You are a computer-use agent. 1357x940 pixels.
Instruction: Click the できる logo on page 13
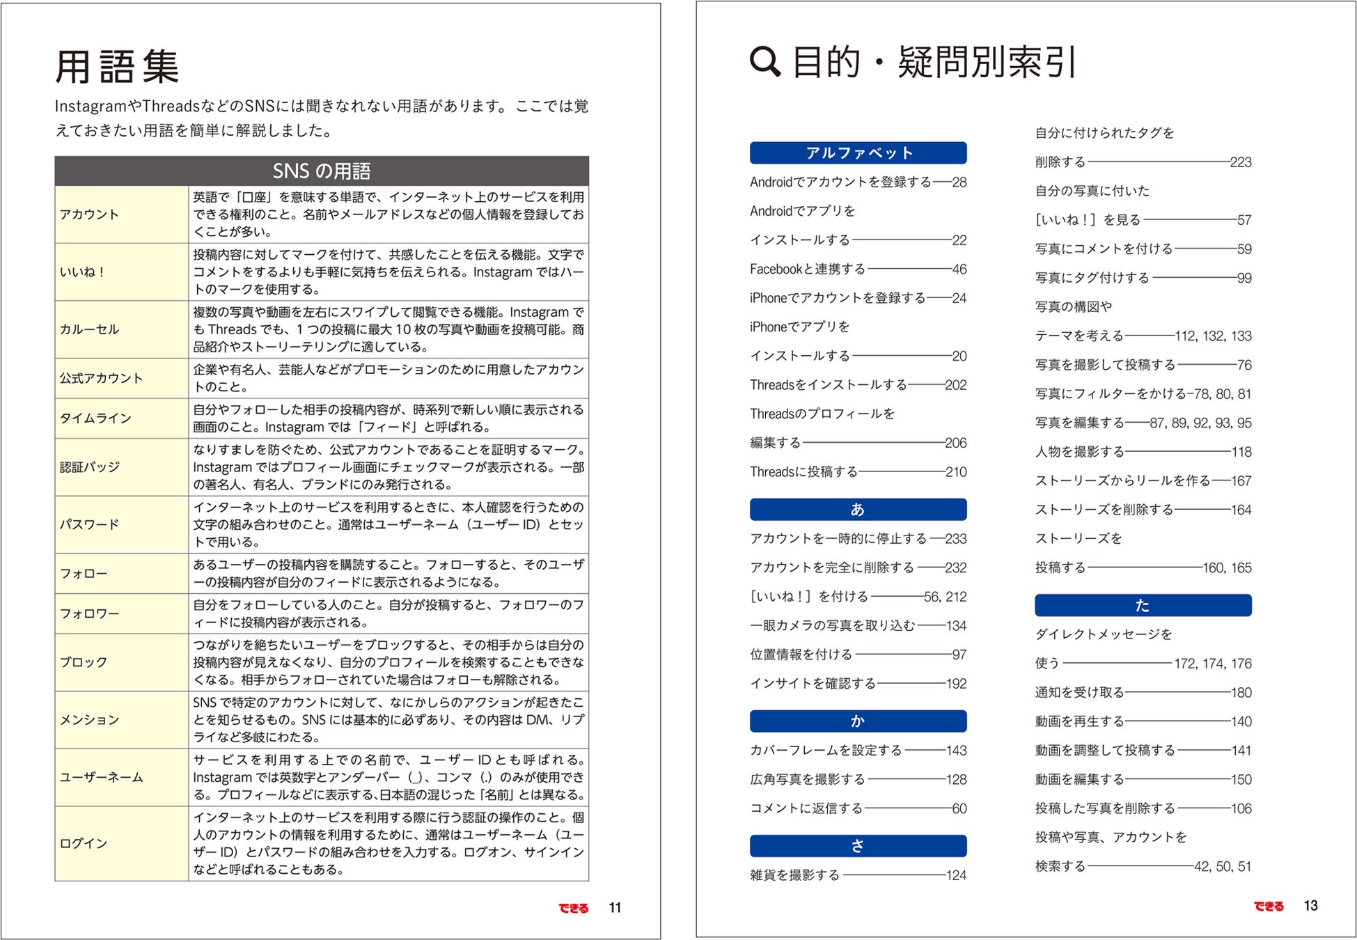(x=1268, y=906)
